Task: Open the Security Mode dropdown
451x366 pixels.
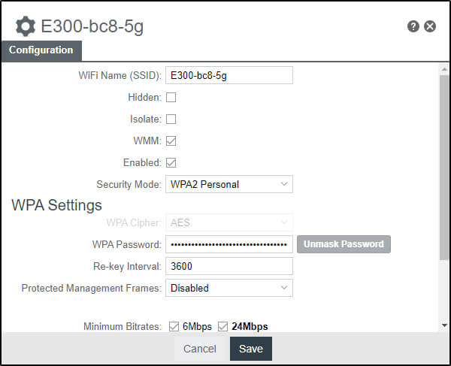Action: pyautogui.click(x=229, y=184)
